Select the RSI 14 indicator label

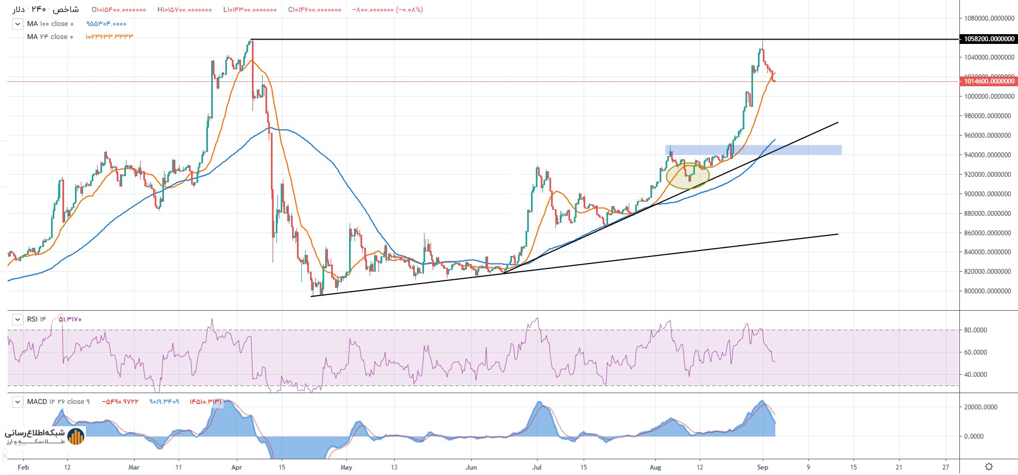36,319
